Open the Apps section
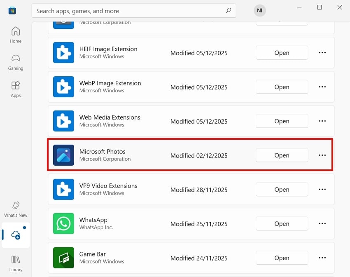Screen dimensions: 350x277 (x=16, y=89)
